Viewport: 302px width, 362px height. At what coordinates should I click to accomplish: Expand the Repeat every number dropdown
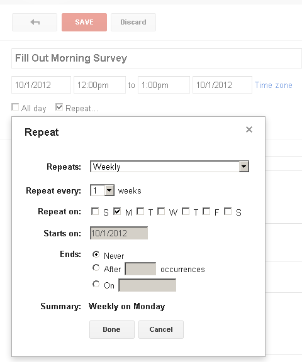[x=109, y=190]
